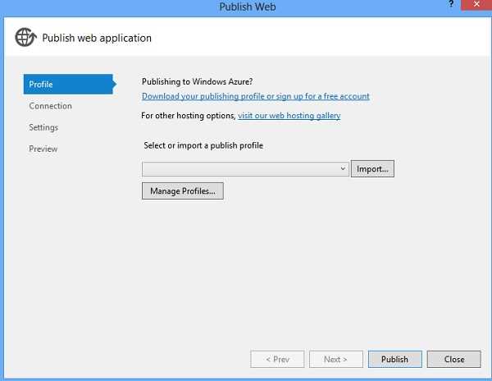
Task: Click the Publish web application heading
Action: click(97, 38)
